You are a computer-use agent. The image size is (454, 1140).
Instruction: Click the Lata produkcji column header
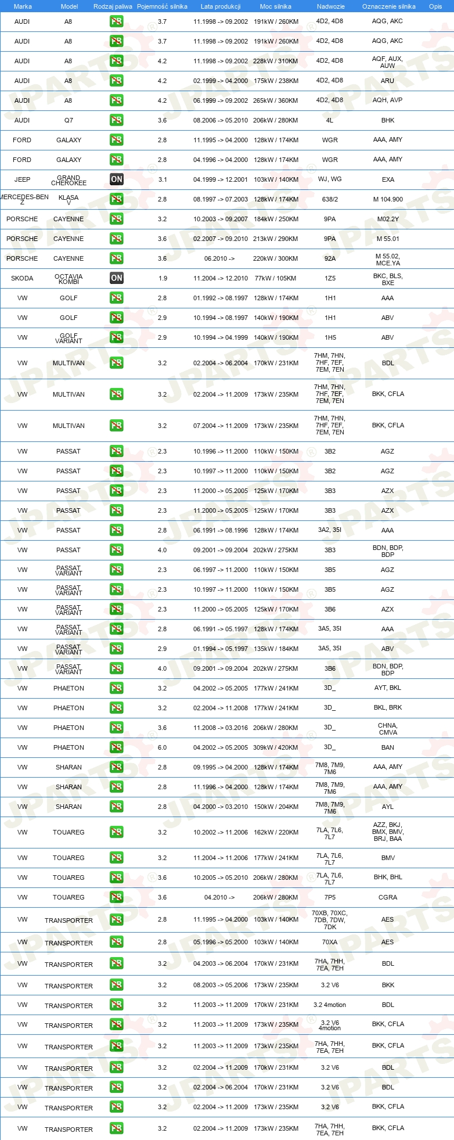click(x=221, y=6)
